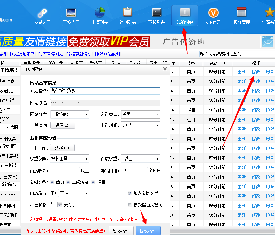Open the 如何暂停网站 help link
This screenshot has height=235, width=275.
(51, 54)
